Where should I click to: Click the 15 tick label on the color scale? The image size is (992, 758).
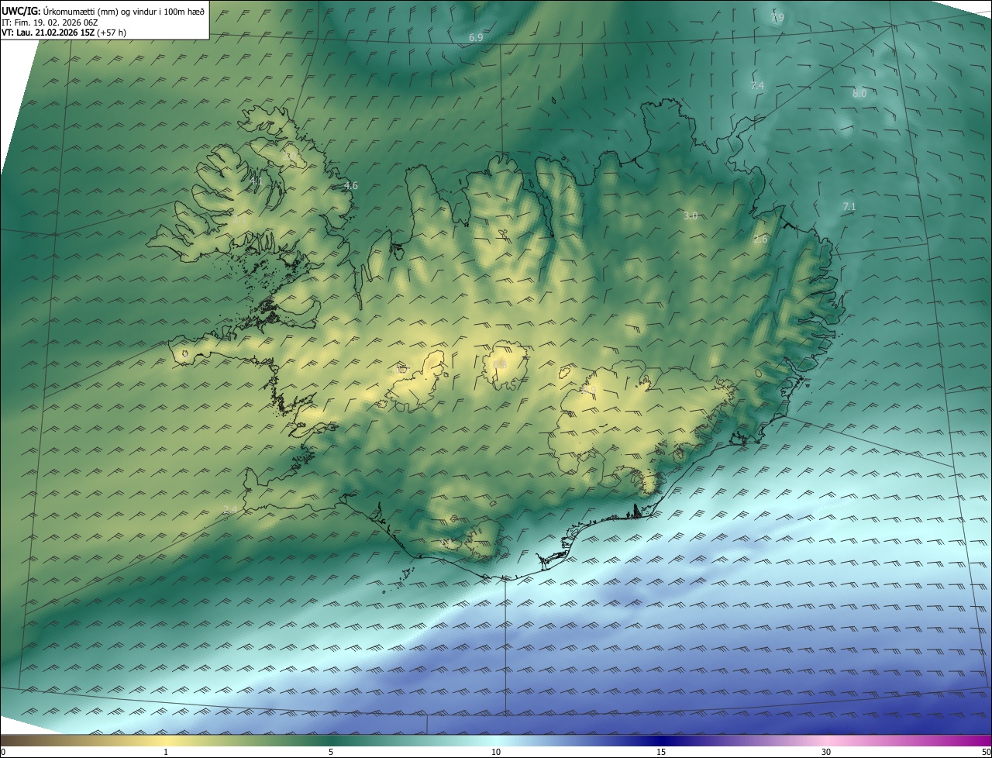tap(661, 752)
